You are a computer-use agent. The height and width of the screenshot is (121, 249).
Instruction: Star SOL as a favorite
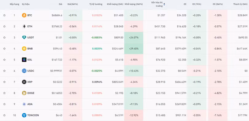tap(4, 60)
